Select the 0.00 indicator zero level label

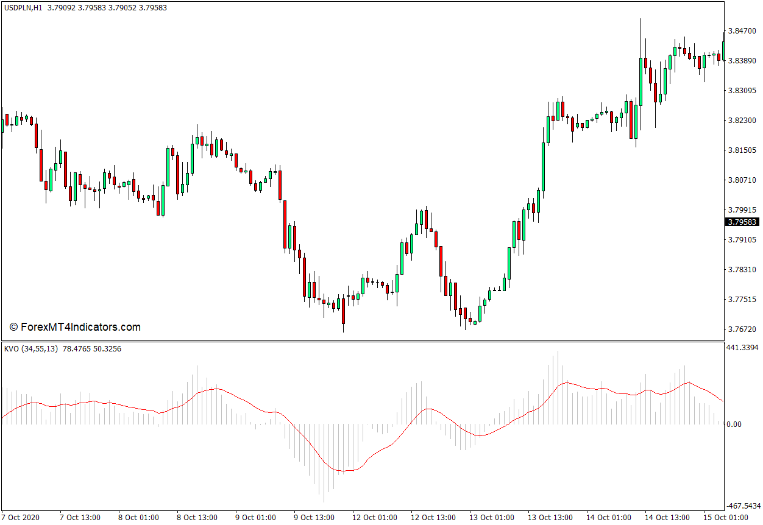pyautogui.click(x=734, y=424)
